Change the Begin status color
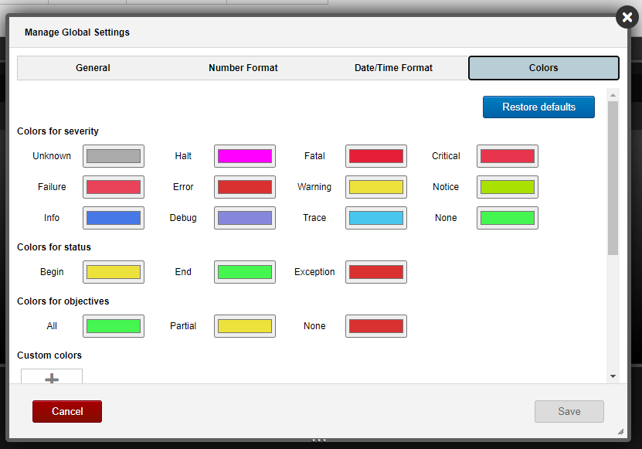This screenshot has height=449, width=642. (113, 271)
